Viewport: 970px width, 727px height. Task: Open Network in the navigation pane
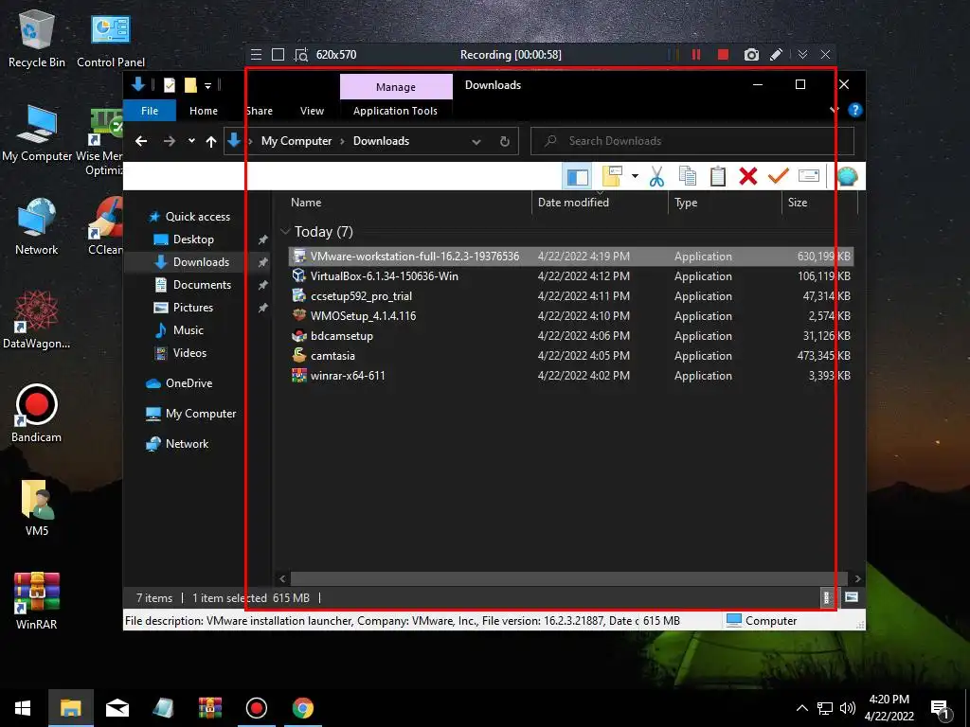pos(187,444)
